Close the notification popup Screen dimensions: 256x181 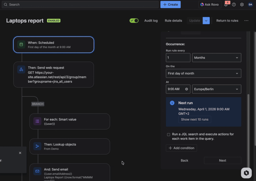click(20, 153)
